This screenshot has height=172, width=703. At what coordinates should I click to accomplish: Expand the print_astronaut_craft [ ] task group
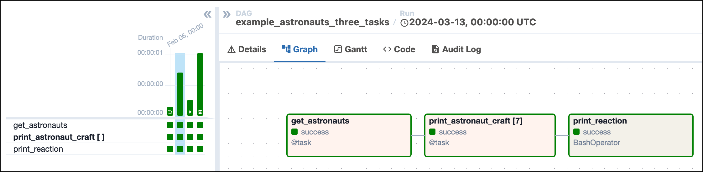[x=59, y=137]
